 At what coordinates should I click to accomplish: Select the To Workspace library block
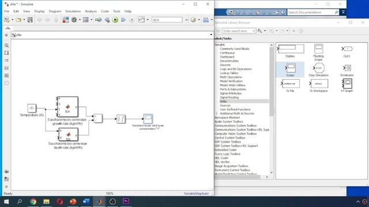tap(319, 86)
